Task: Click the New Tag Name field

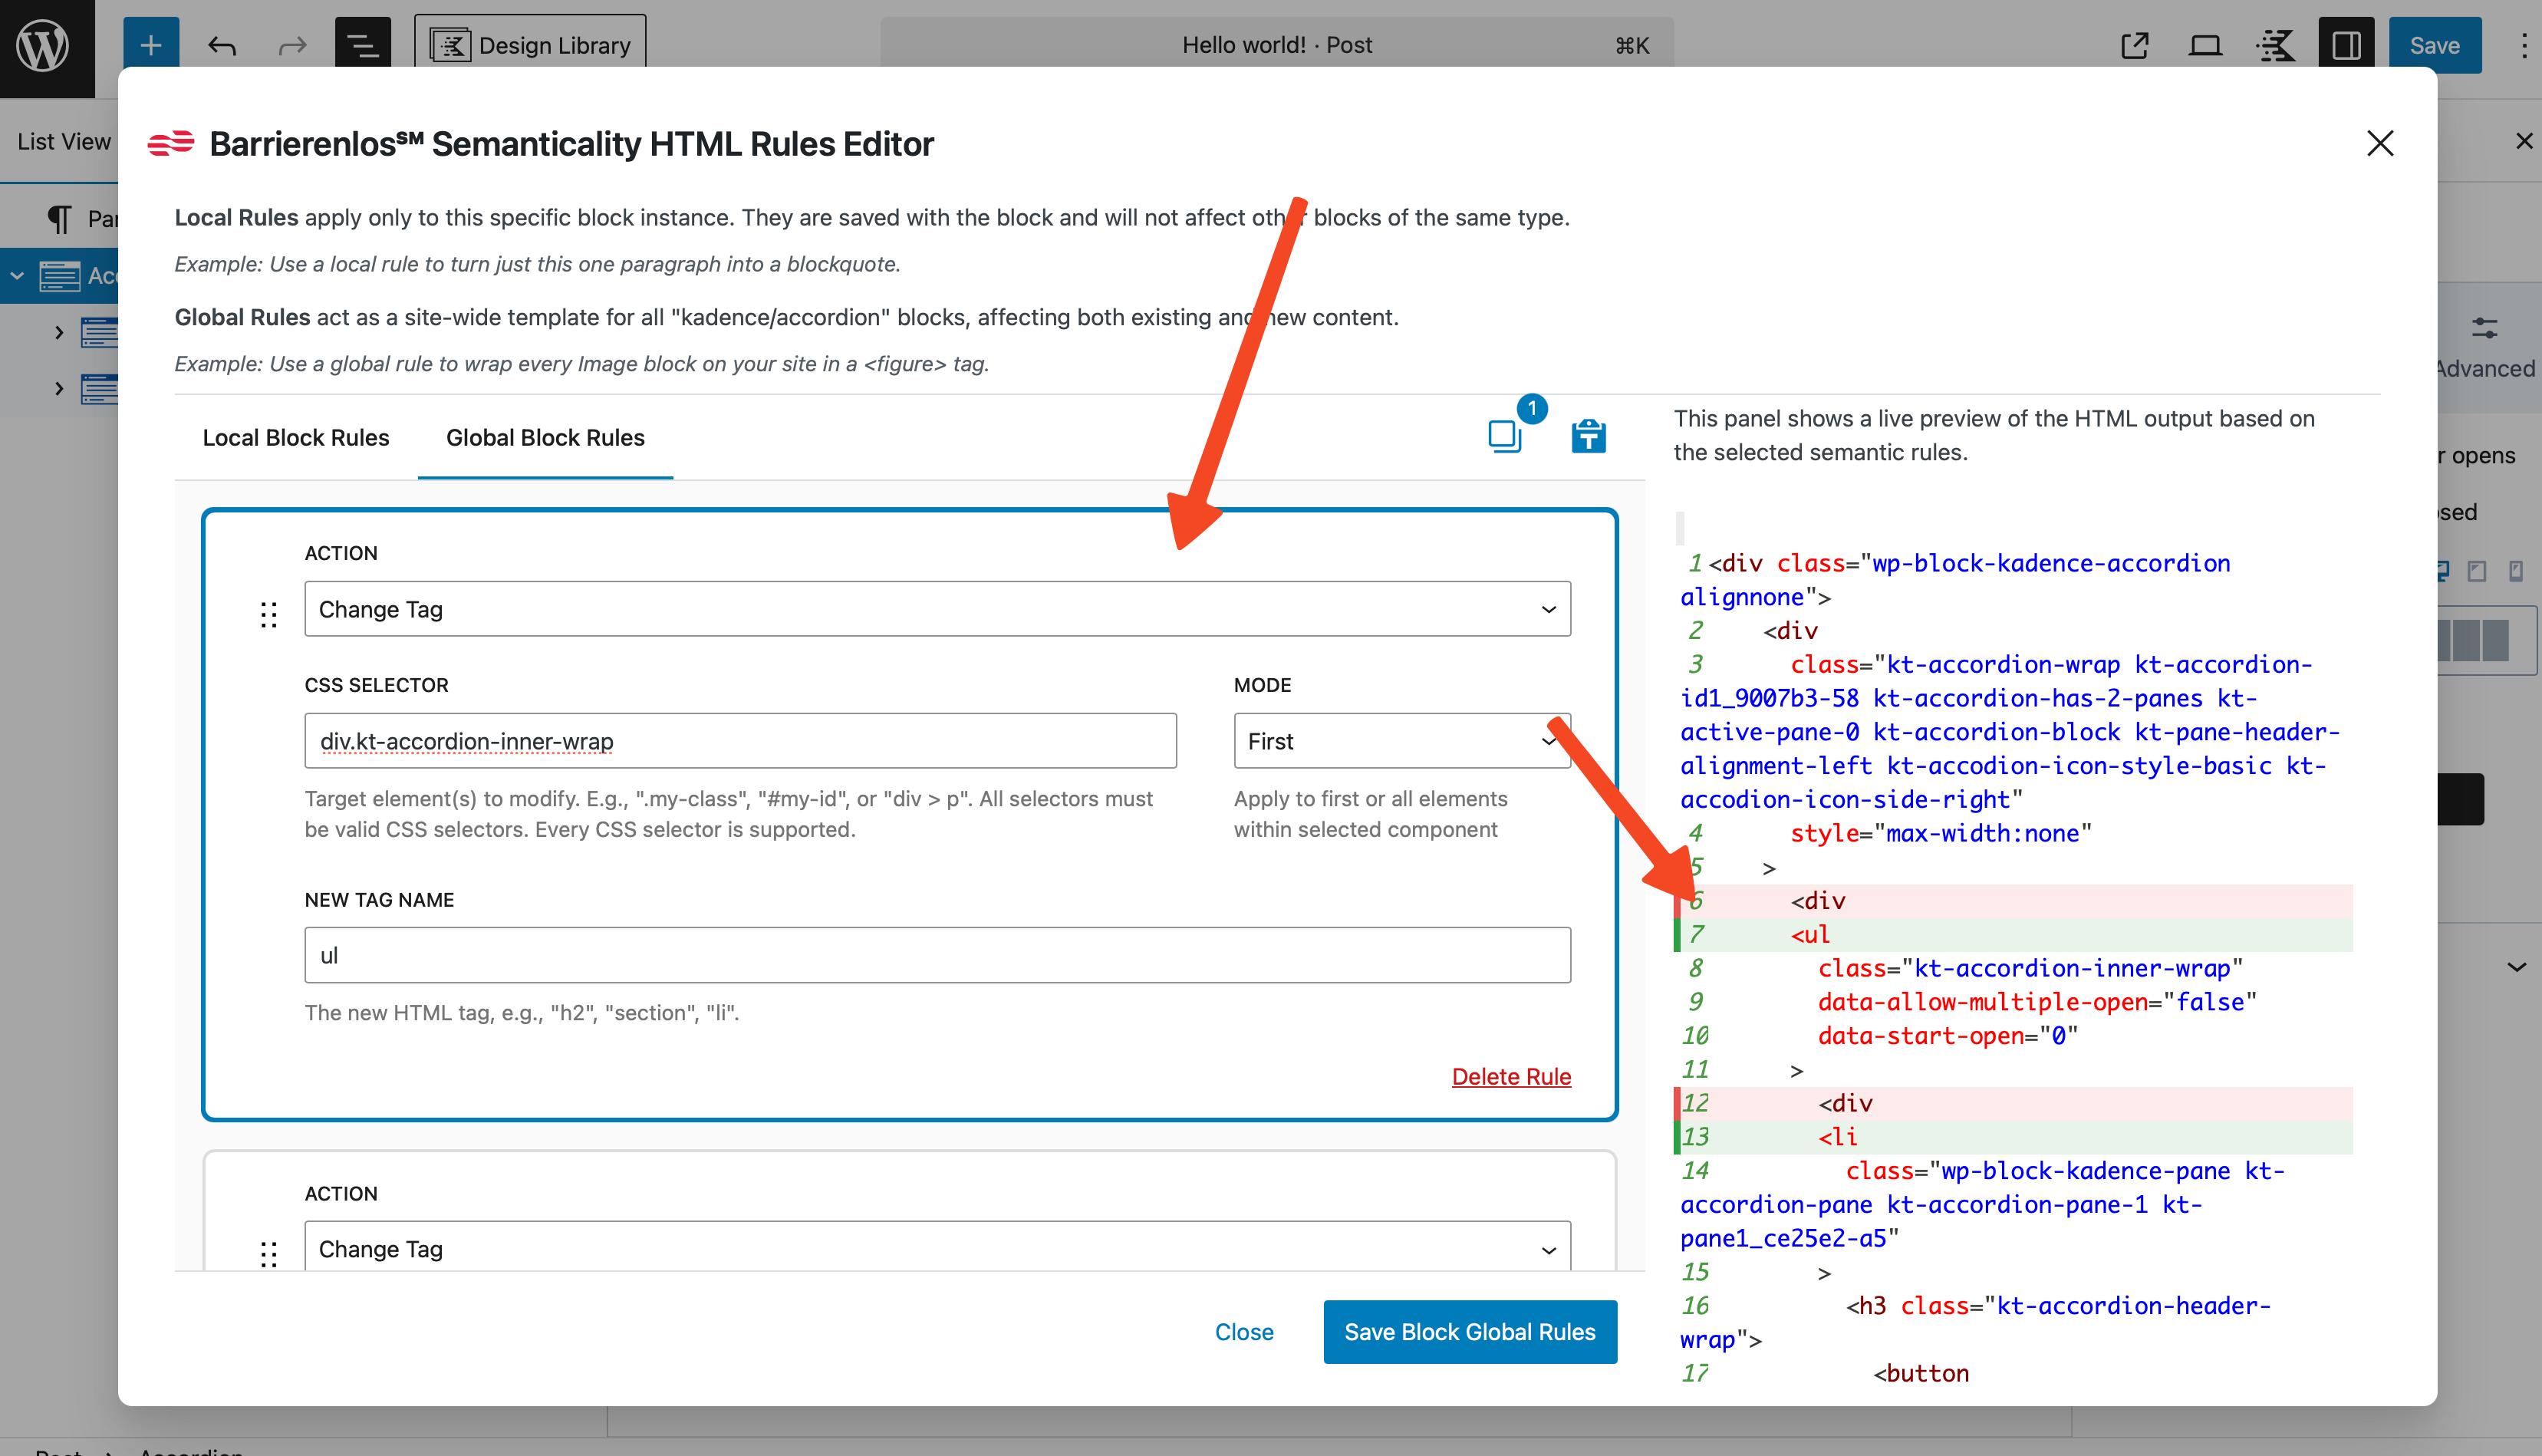Action: tap(937, 955)
